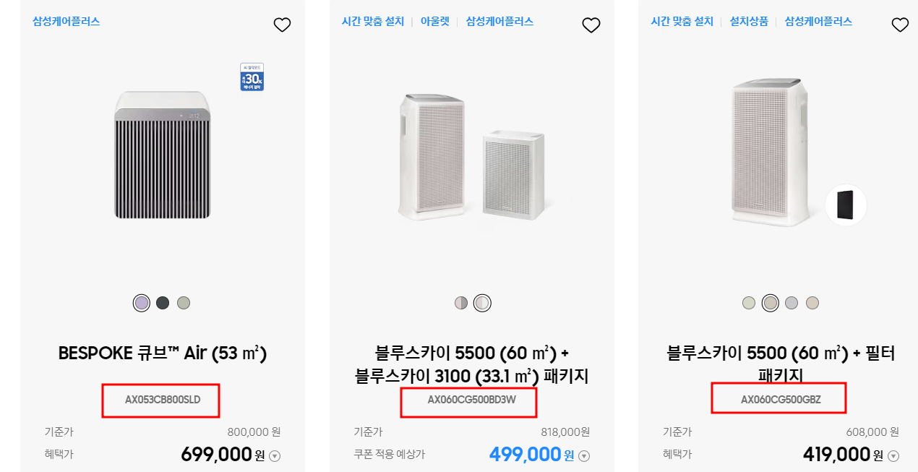Click the 아울렛 link
The height and width of the screenshot is (472, 918).
tap(434, 21)
